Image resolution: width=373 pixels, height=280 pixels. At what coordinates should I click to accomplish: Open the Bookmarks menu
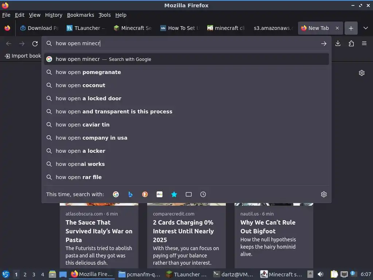point(81,15)
